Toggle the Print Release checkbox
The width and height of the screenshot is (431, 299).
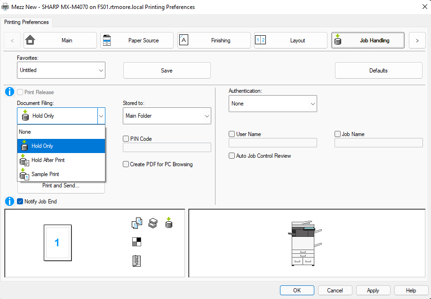[20, 92]
